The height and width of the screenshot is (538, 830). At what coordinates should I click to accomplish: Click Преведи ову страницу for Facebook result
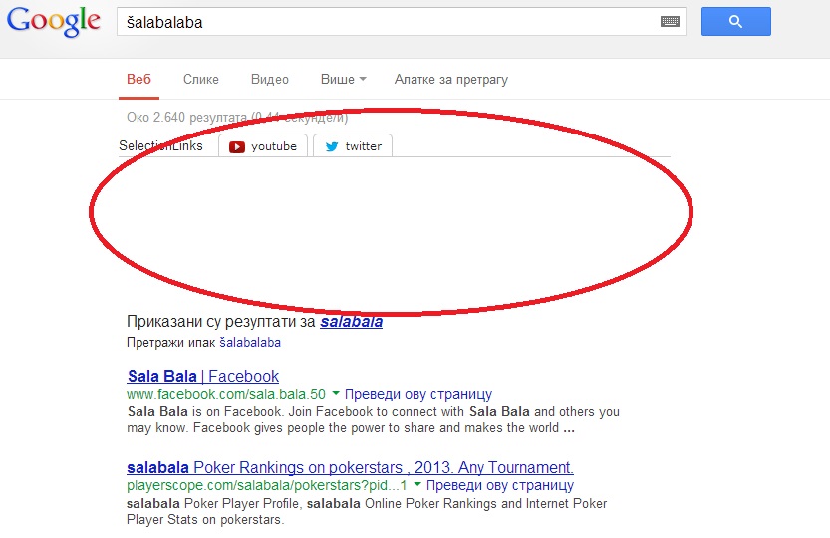click(x=418, y=394)
